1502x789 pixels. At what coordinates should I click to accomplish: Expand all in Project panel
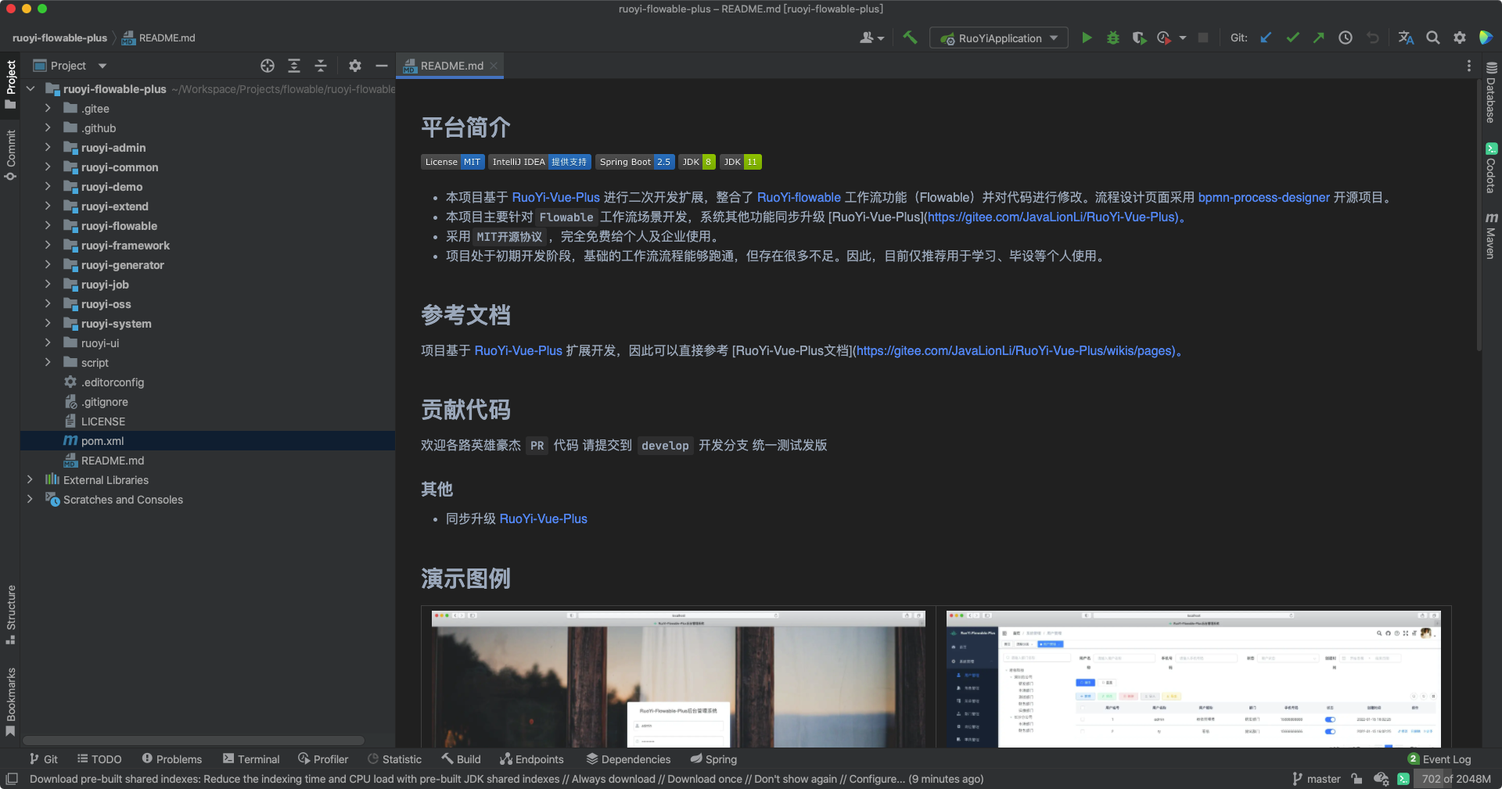[294, 66]
